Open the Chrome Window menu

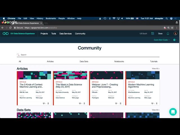pos(71,18)
